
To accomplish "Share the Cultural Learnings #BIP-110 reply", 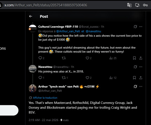I will [x=141, y=58].
